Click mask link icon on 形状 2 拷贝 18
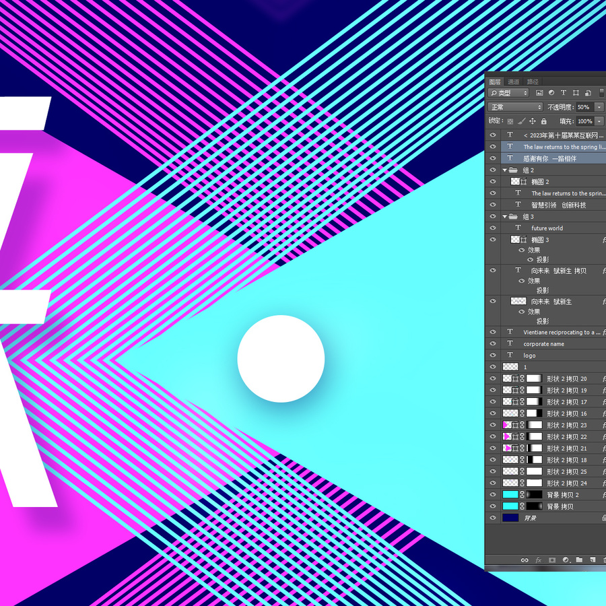 click(522, 460)
